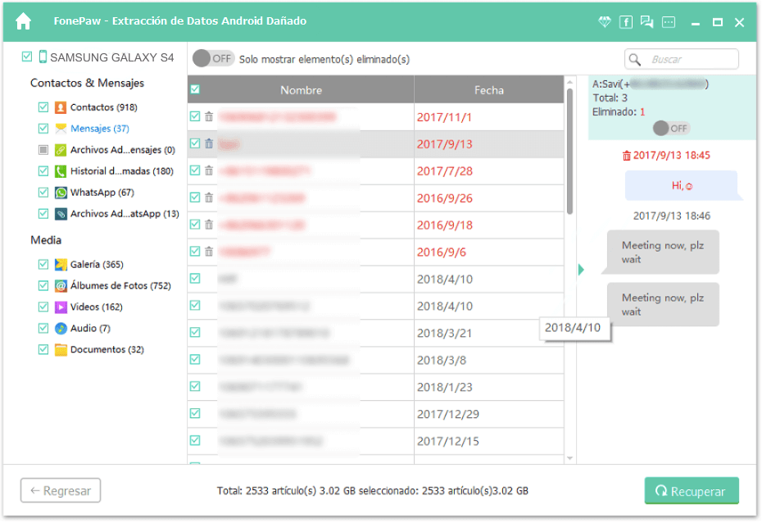Uncheck checkbox of the 2018/3/21 row
The image size is (762, 523).
[195, 333]
